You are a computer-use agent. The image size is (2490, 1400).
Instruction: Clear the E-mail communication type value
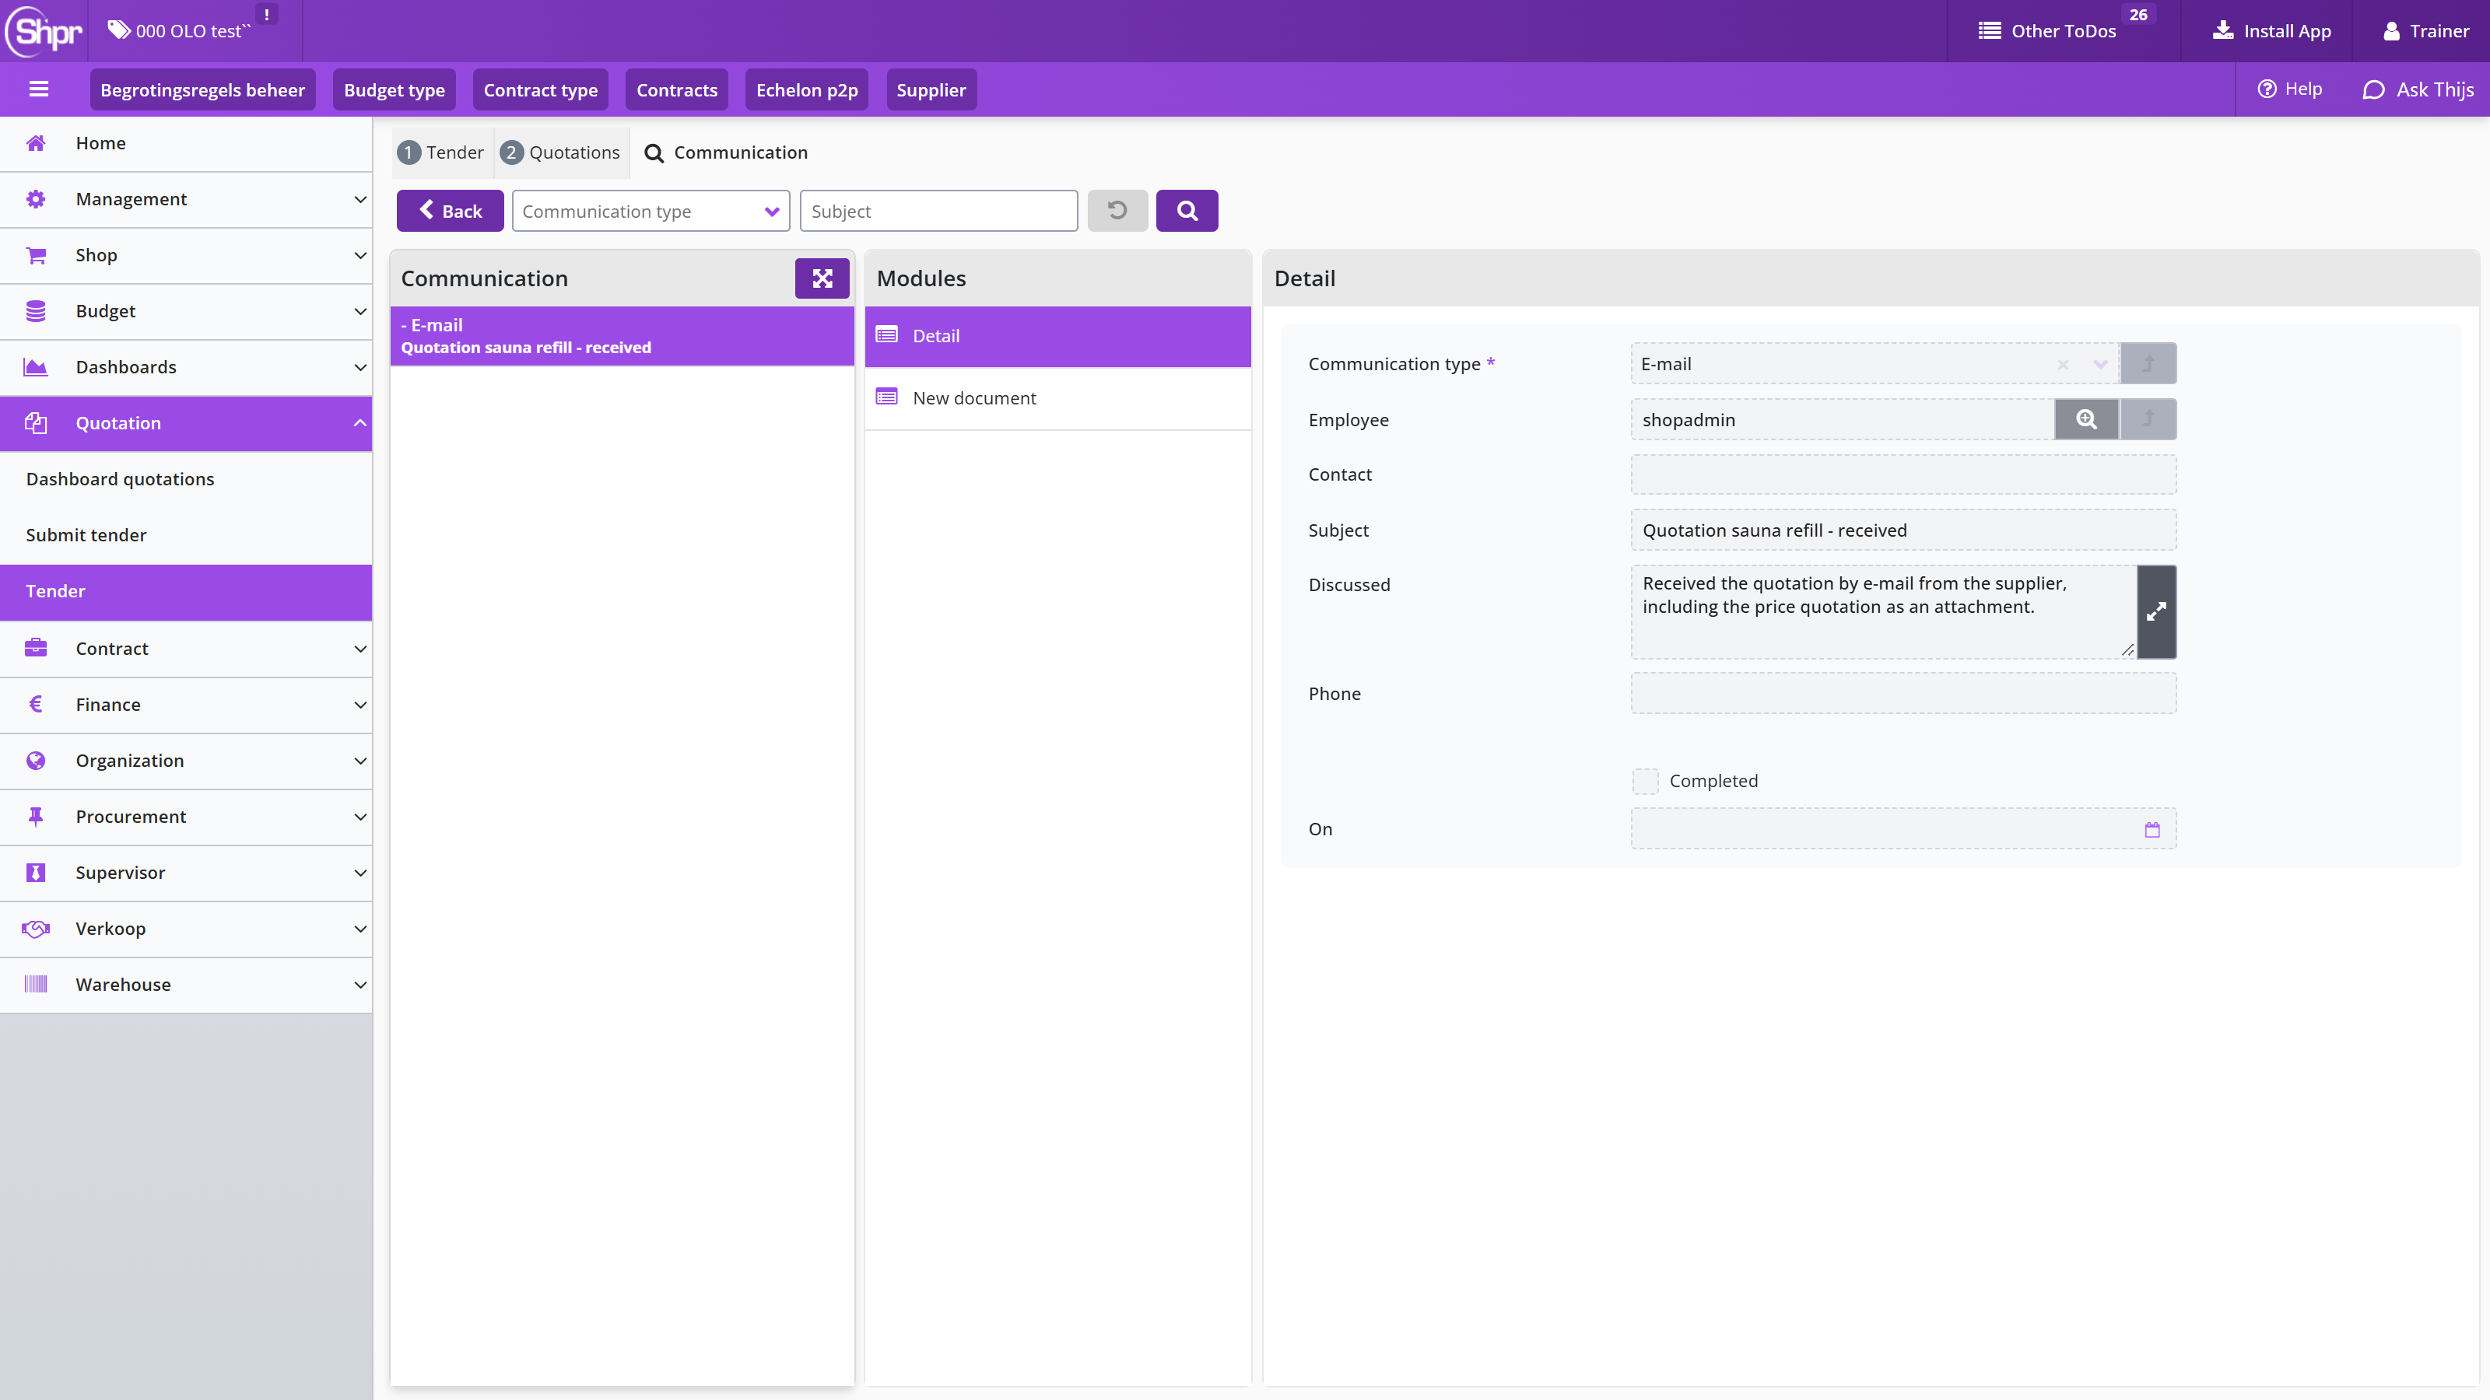point(2063,364)
